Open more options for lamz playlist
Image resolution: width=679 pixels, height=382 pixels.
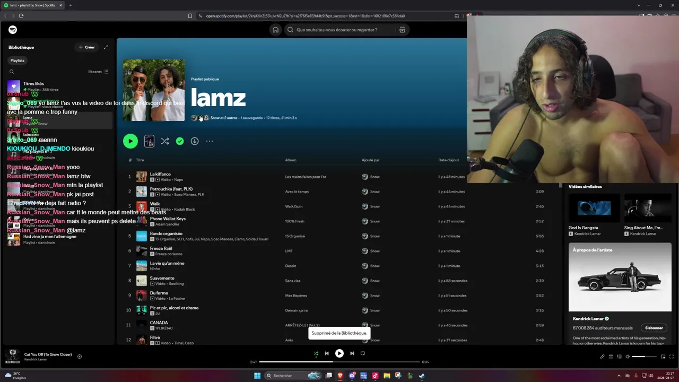pos(210,141)
